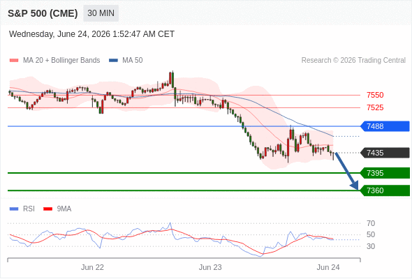Click the blue downward forecast arrow

click(346, 171)
